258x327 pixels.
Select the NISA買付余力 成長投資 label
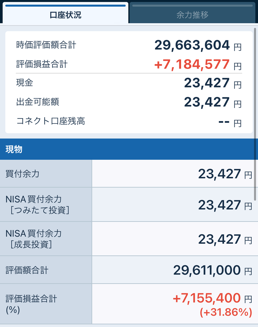coord(34,239)
